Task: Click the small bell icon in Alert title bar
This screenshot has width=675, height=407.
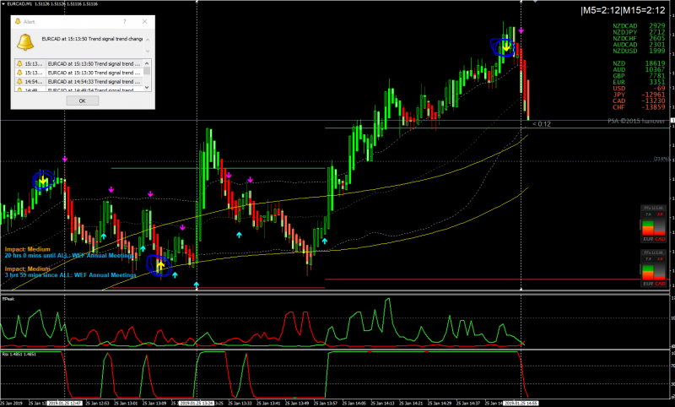Action: click(x=18, y=22)
